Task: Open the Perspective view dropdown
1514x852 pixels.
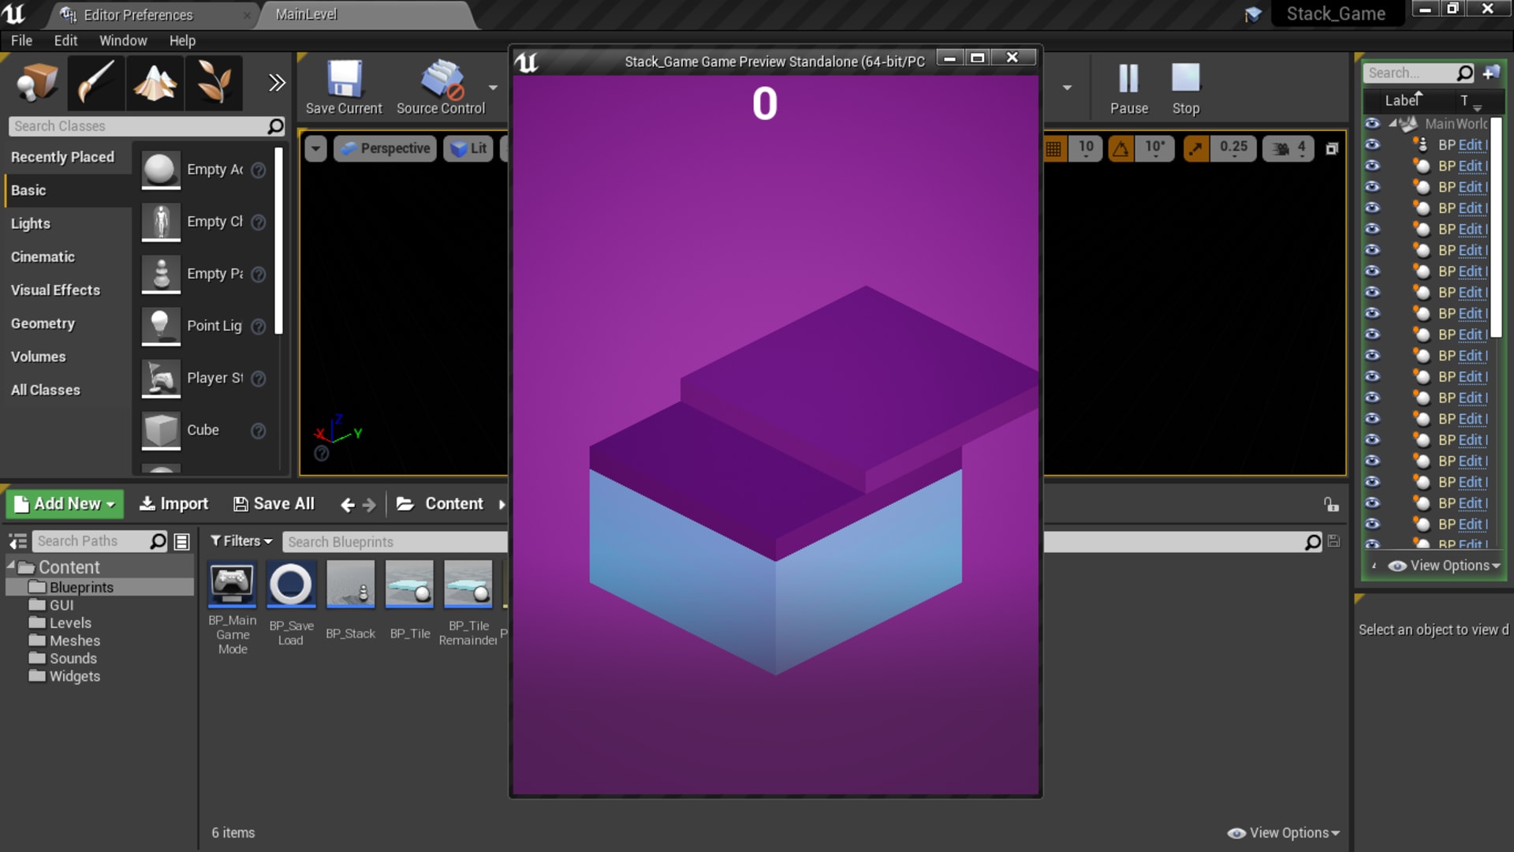Action: click(385, 148)
